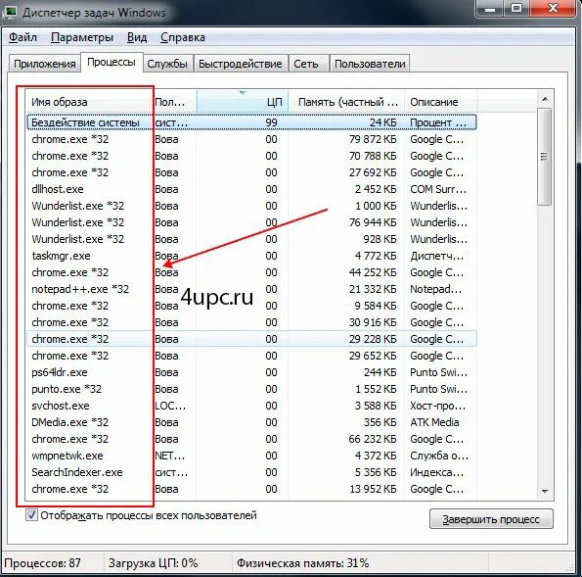Toggle Отображать процессы всех пользователей checkbox
This screenshot has width=582, height=577.
pos(31,515)
